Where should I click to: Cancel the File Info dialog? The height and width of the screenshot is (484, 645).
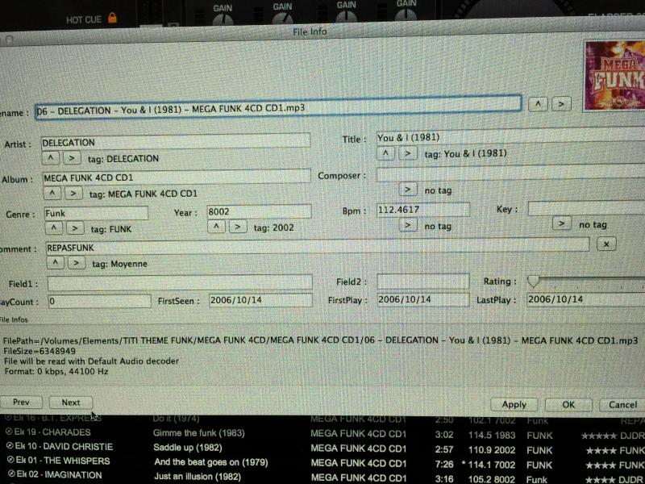[x=622, y=404]
